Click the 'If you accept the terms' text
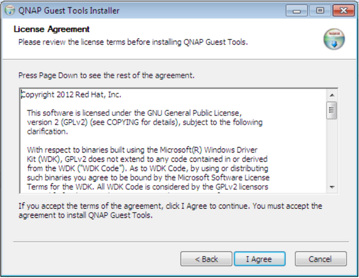Image resolution: width=359 pixels, height=278 pixels. (x=170, y=210)
